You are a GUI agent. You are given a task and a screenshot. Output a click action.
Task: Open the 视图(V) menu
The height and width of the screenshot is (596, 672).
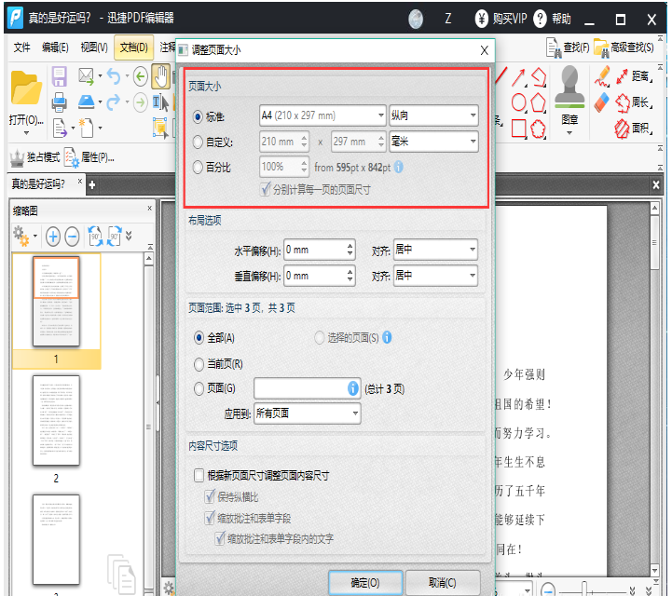click(93, 47)
